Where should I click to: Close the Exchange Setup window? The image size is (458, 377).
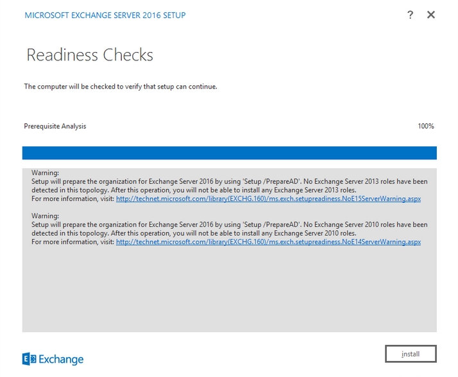coord(431,15)
